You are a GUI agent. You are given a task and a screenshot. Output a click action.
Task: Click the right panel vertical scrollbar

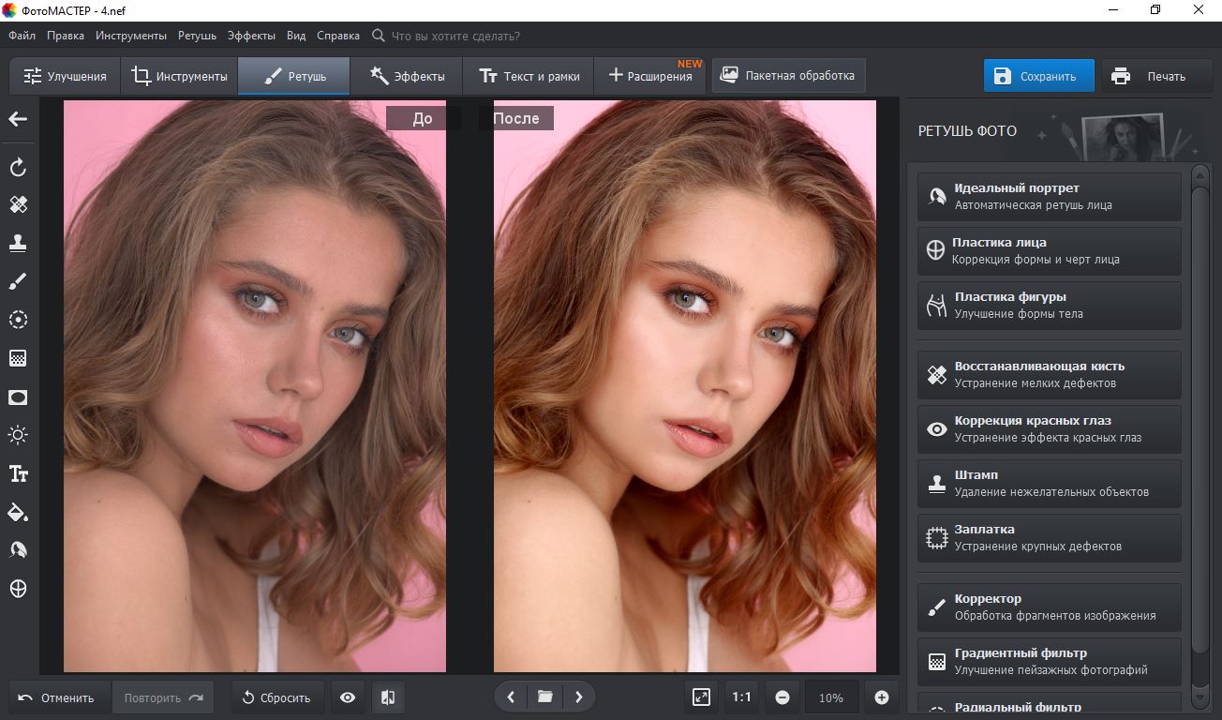[x=1200, y=412]
